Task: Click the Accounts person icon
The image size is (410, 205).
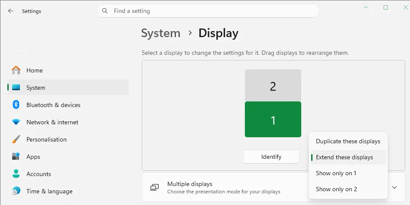Action: tap(16, 174)
